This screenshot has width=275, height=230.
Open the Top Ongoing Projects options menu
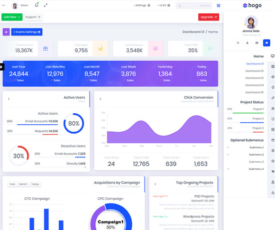(155, 184)
